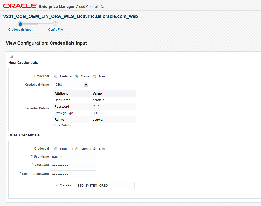Click the page title V231_CCB_OEM_LIN_ORA_WLS target name
Viewport: 261px width, 206px height.
pyautogui.click(x=70, y=16)
